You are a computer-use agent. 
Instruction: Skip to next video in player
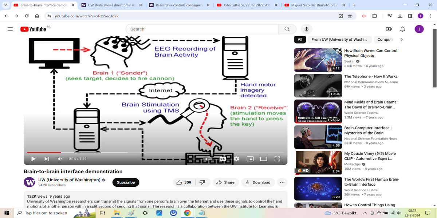click(x=47, y=159)
